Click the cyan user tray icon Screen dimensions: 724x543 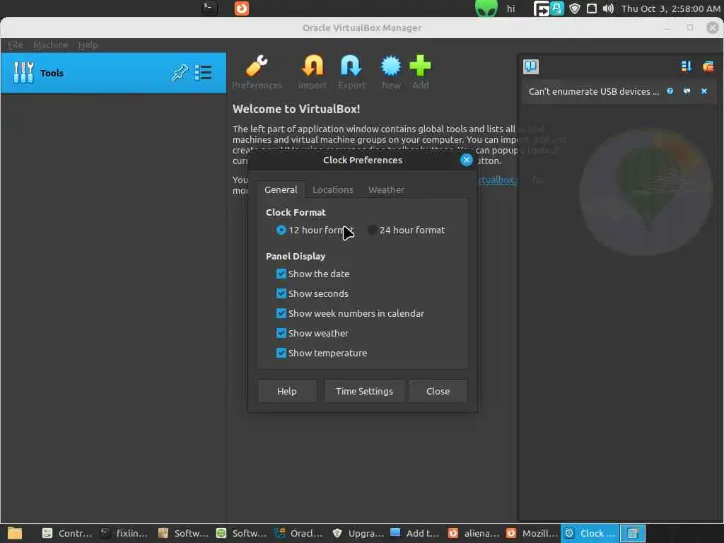tap(557, 8)
